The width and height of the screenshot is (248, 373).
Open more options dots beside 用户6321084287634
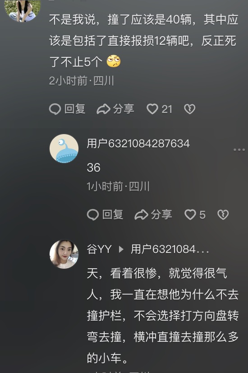239,149
